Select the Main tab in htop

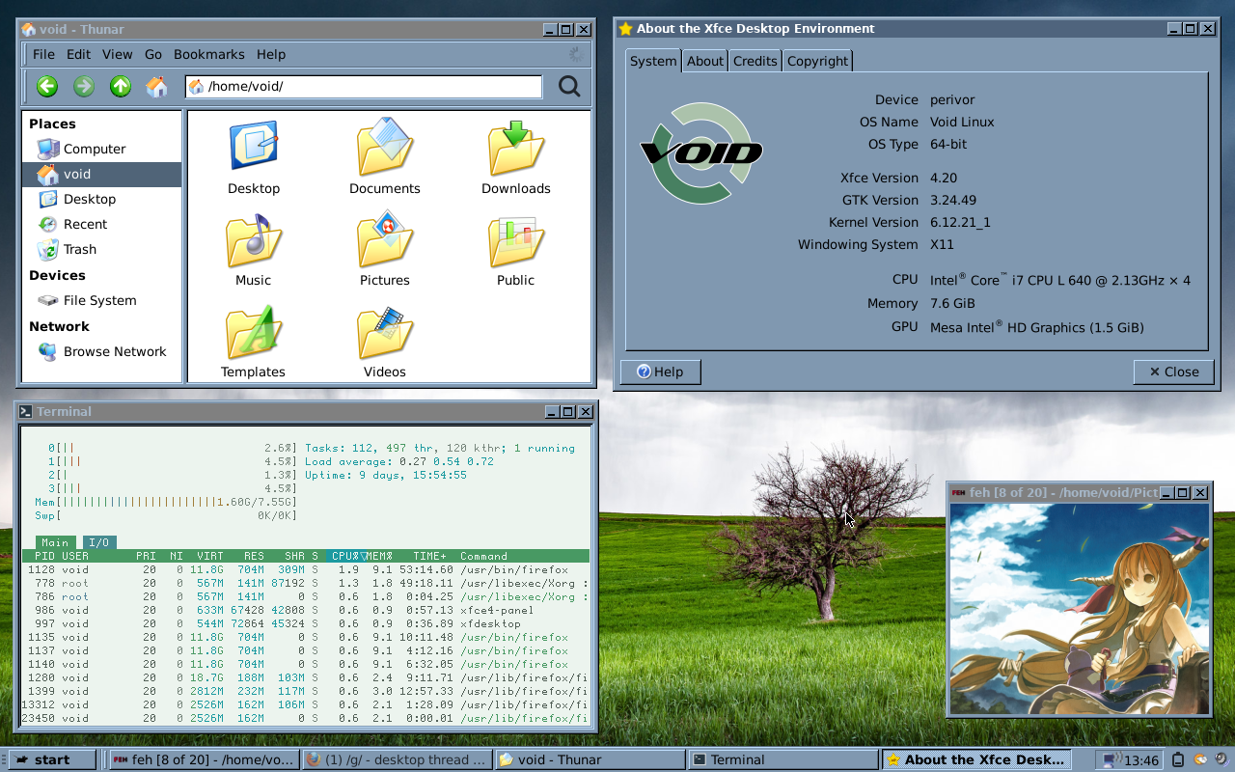(x=55, y=542)
